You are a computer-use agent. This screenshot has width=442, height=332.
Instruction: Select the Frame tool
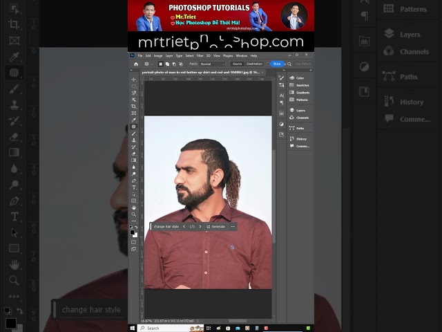(134, 113)
